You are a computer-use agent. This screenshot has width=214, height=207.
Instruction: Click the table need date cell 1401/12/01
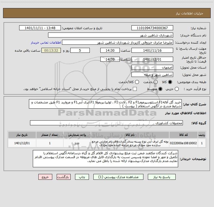22,143
